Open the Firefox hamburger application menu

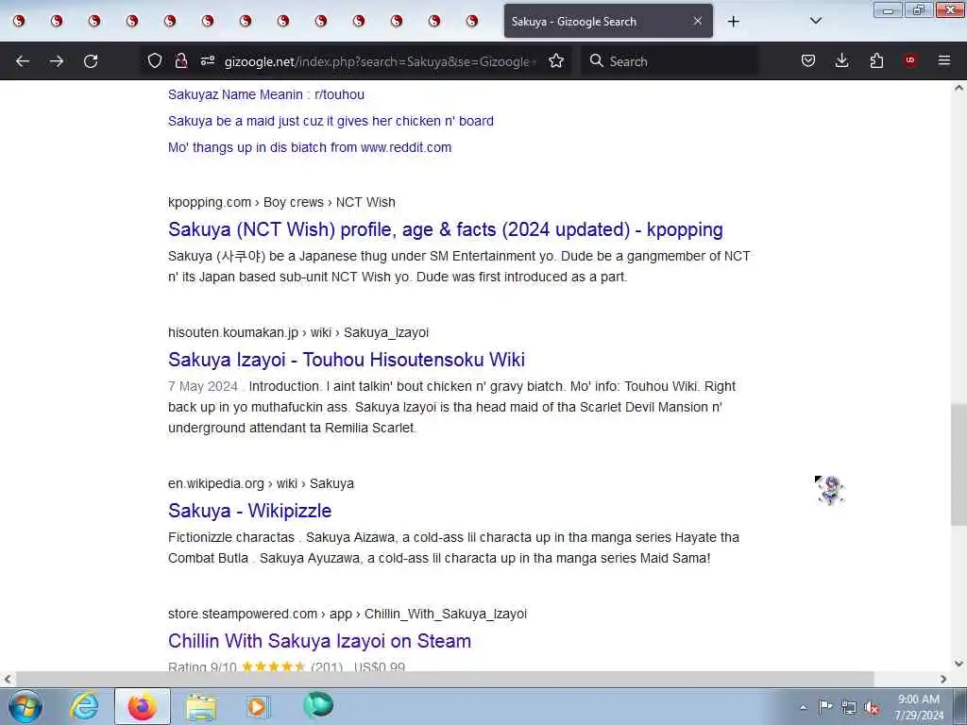click(x=944, y=60)
